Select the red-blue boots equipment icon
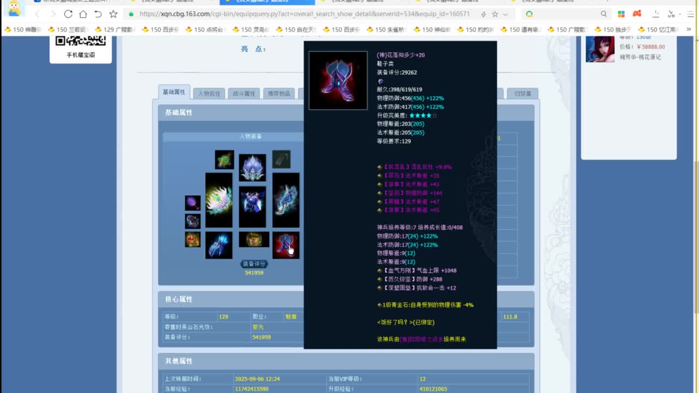The width and height of the screenshot is (699, 393). tap(286, 245)
